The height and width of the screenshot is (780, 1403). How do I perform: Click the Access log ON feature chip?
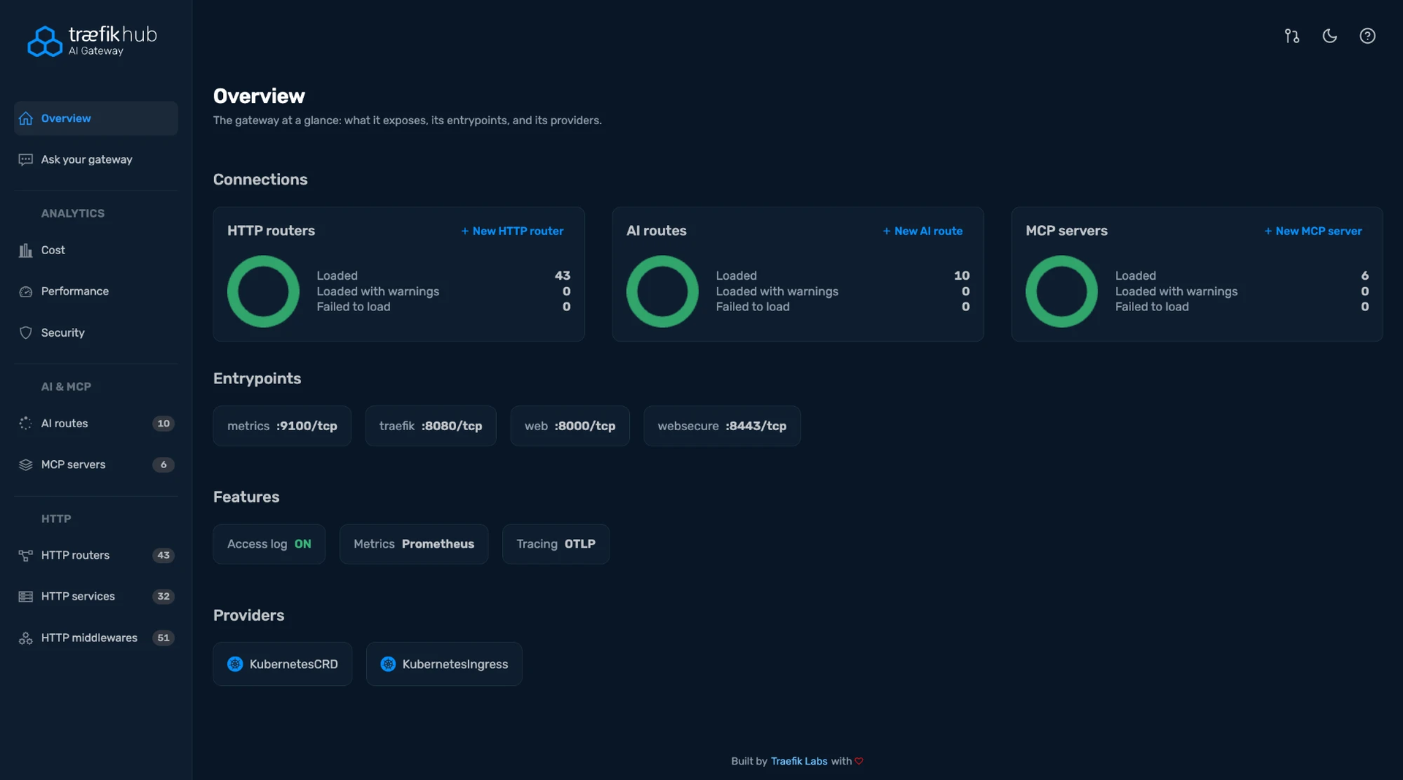[269, 544]
